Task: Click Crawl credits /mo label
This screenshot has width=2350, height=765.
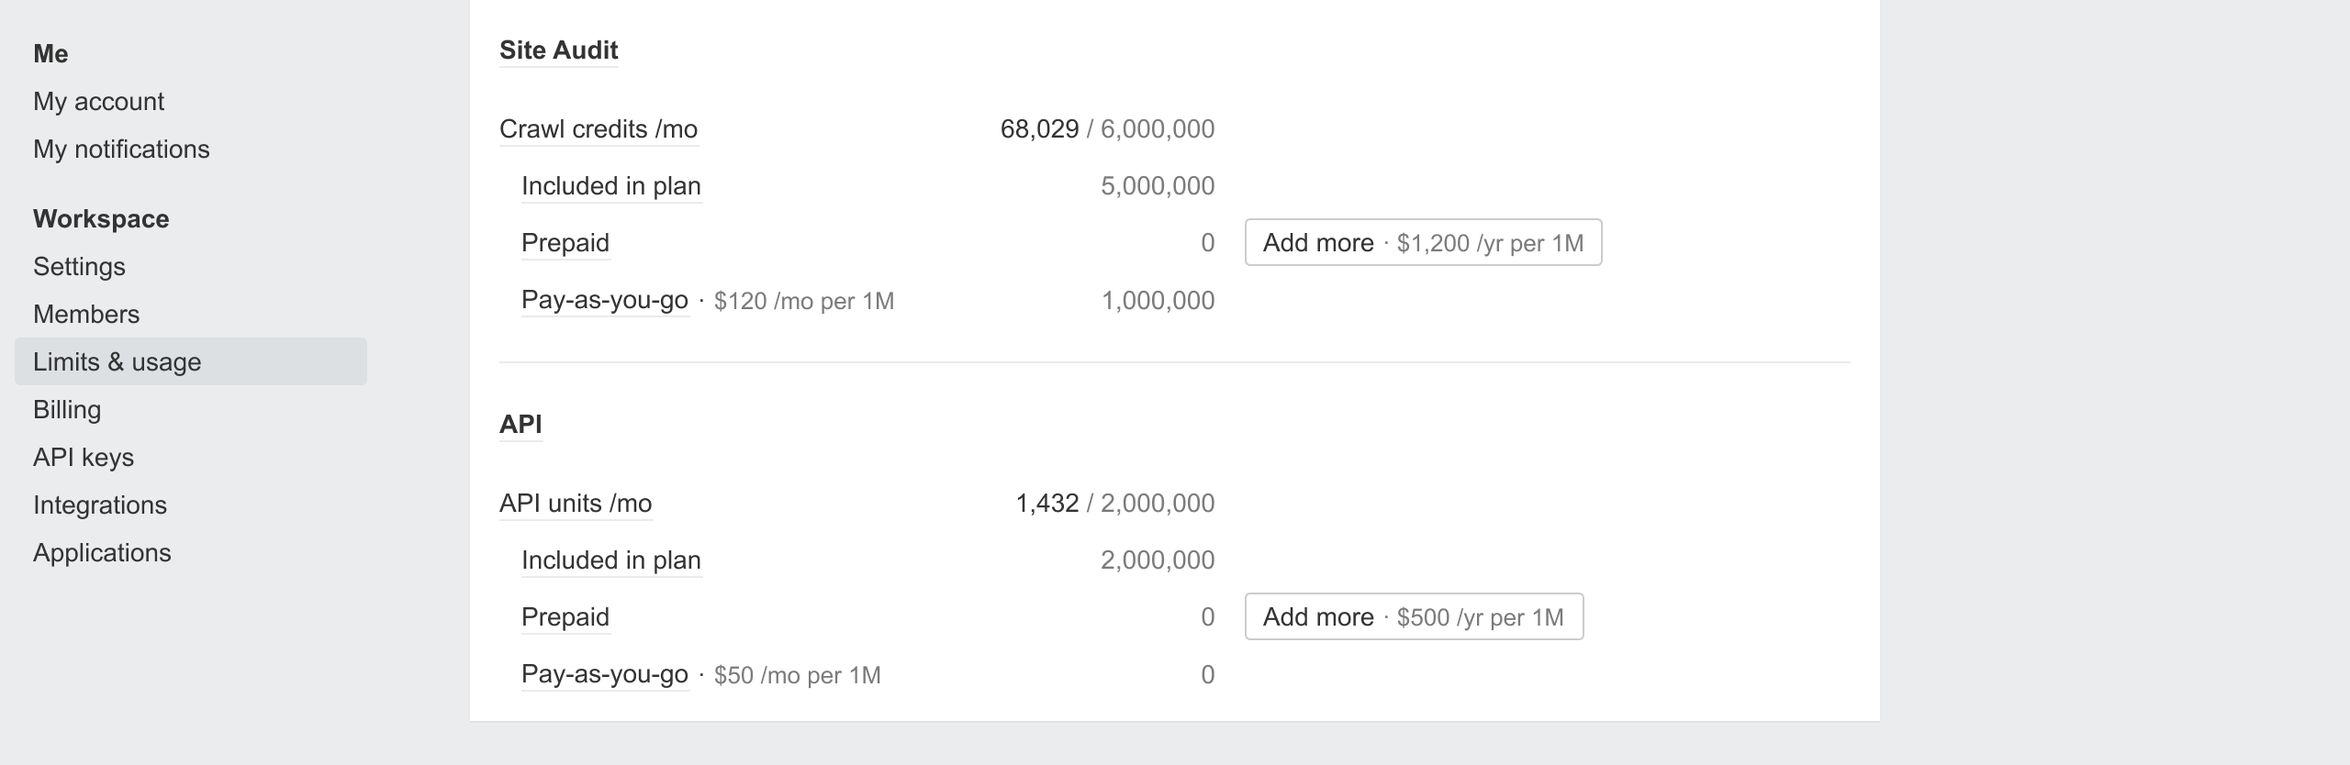Action: tap(599, 129)
